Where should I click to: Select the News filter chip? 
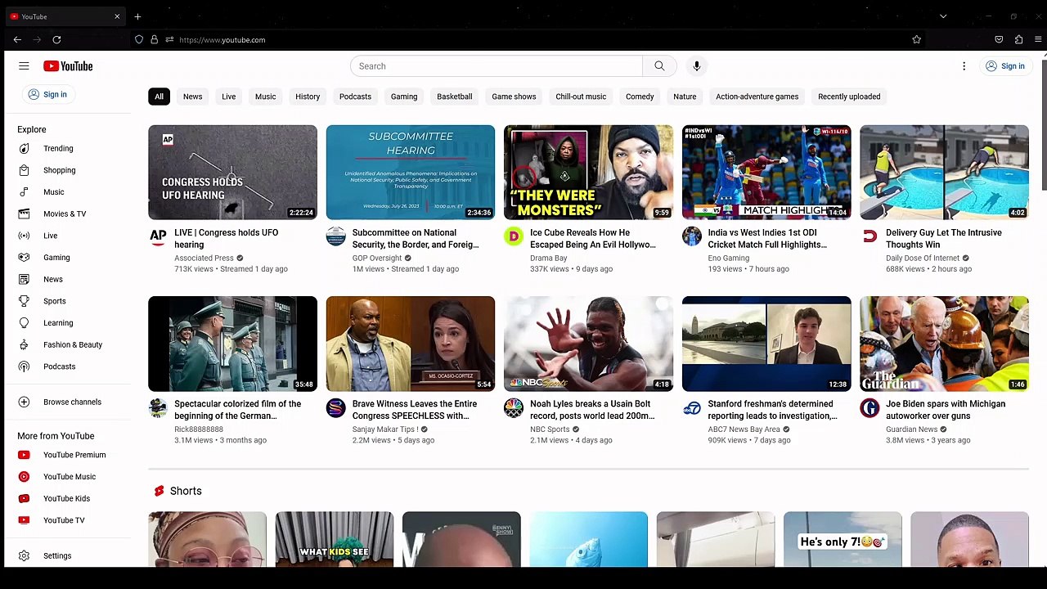[x=192, y=97]
